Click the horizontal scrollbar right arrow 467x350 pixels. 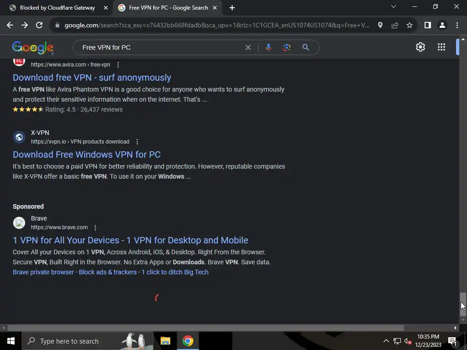click(x=456, y=328)
